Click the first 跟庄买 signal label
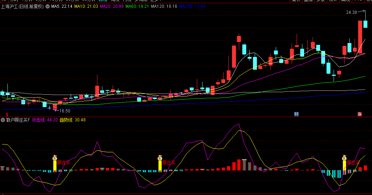372x195 pixels. pyautogui.click(x=64, y=163)
